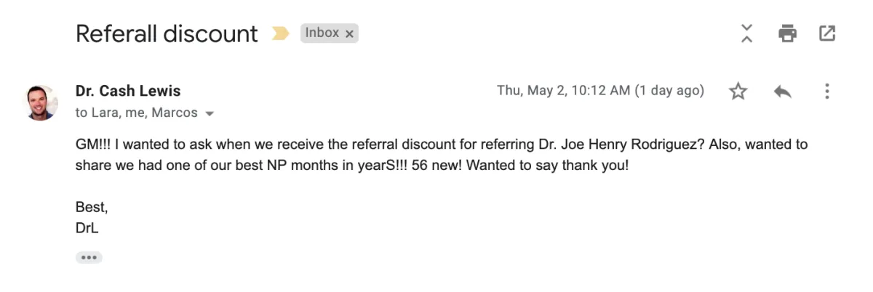Click Dr. Cash Lewis's profile photo
873x292 pixels.
(x=41, y=102)
